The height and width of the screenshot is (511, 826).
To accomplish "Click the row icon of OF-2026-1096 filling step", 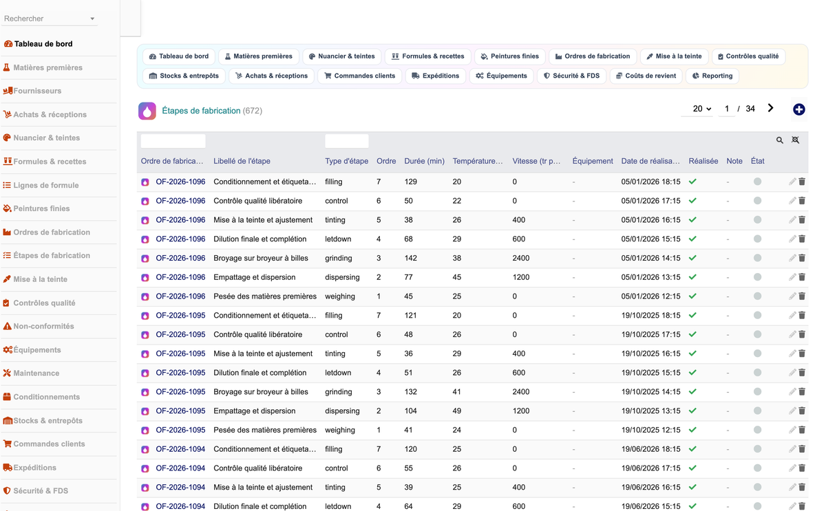I will pos(145,182).
